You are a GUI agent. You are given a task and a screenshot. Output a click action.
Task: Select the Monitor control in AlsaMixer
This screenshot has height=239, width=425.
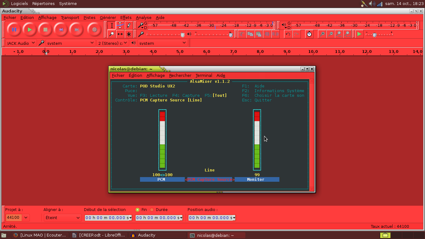pyautogui.click(x=257, y=180)
